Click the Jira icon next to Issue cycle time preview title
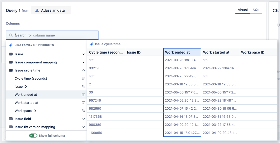This screenshot has width=280, height=143. pos(92,44)
